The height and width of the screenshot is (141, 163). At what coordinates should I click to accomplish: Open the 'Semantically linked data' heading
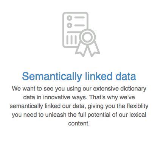pos(79,76)
